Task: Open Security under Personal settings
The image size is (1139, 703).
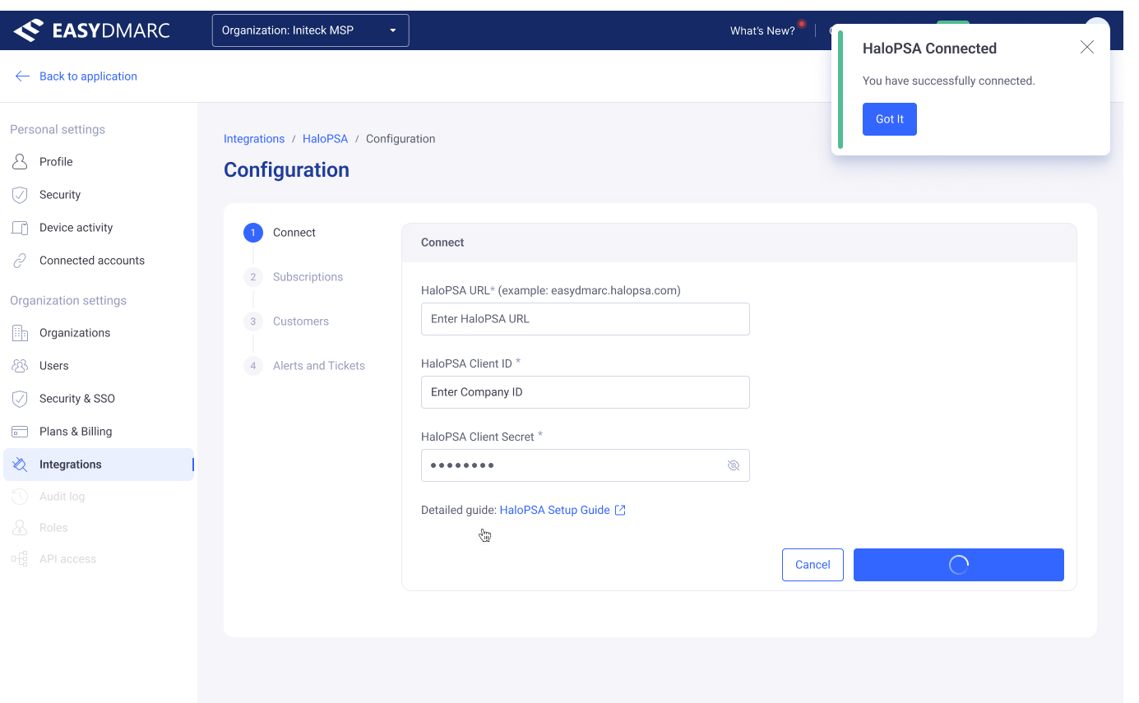Action: coord(60,195)
